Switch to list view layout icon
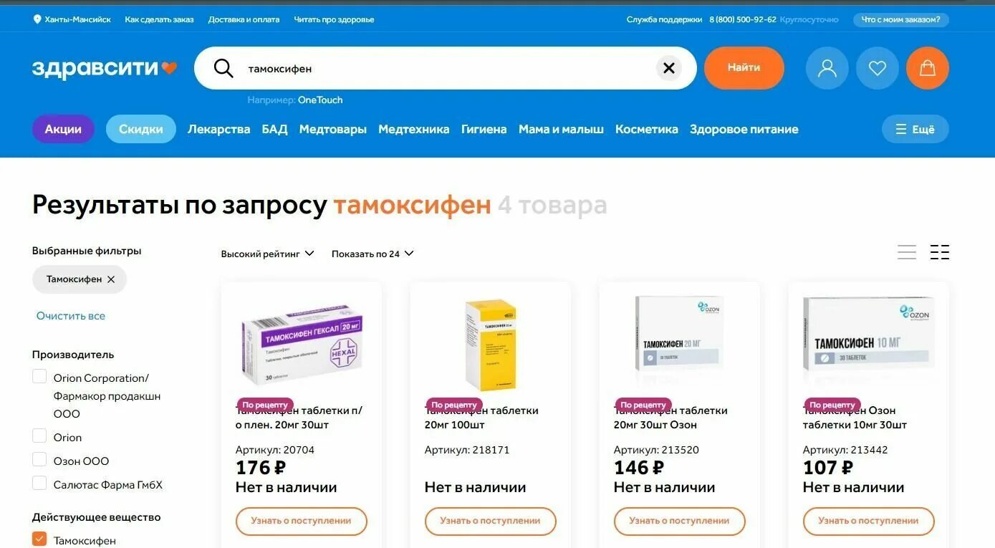Screen dimensions: 995x548 click(x=907, y=252)
